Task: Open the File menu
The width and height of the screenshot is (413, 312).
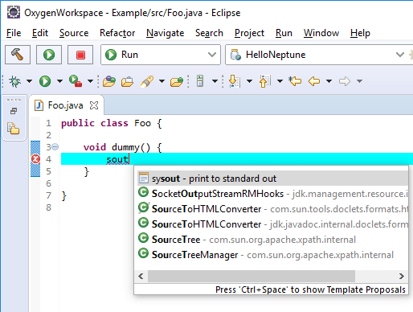Action: (14, 33)
